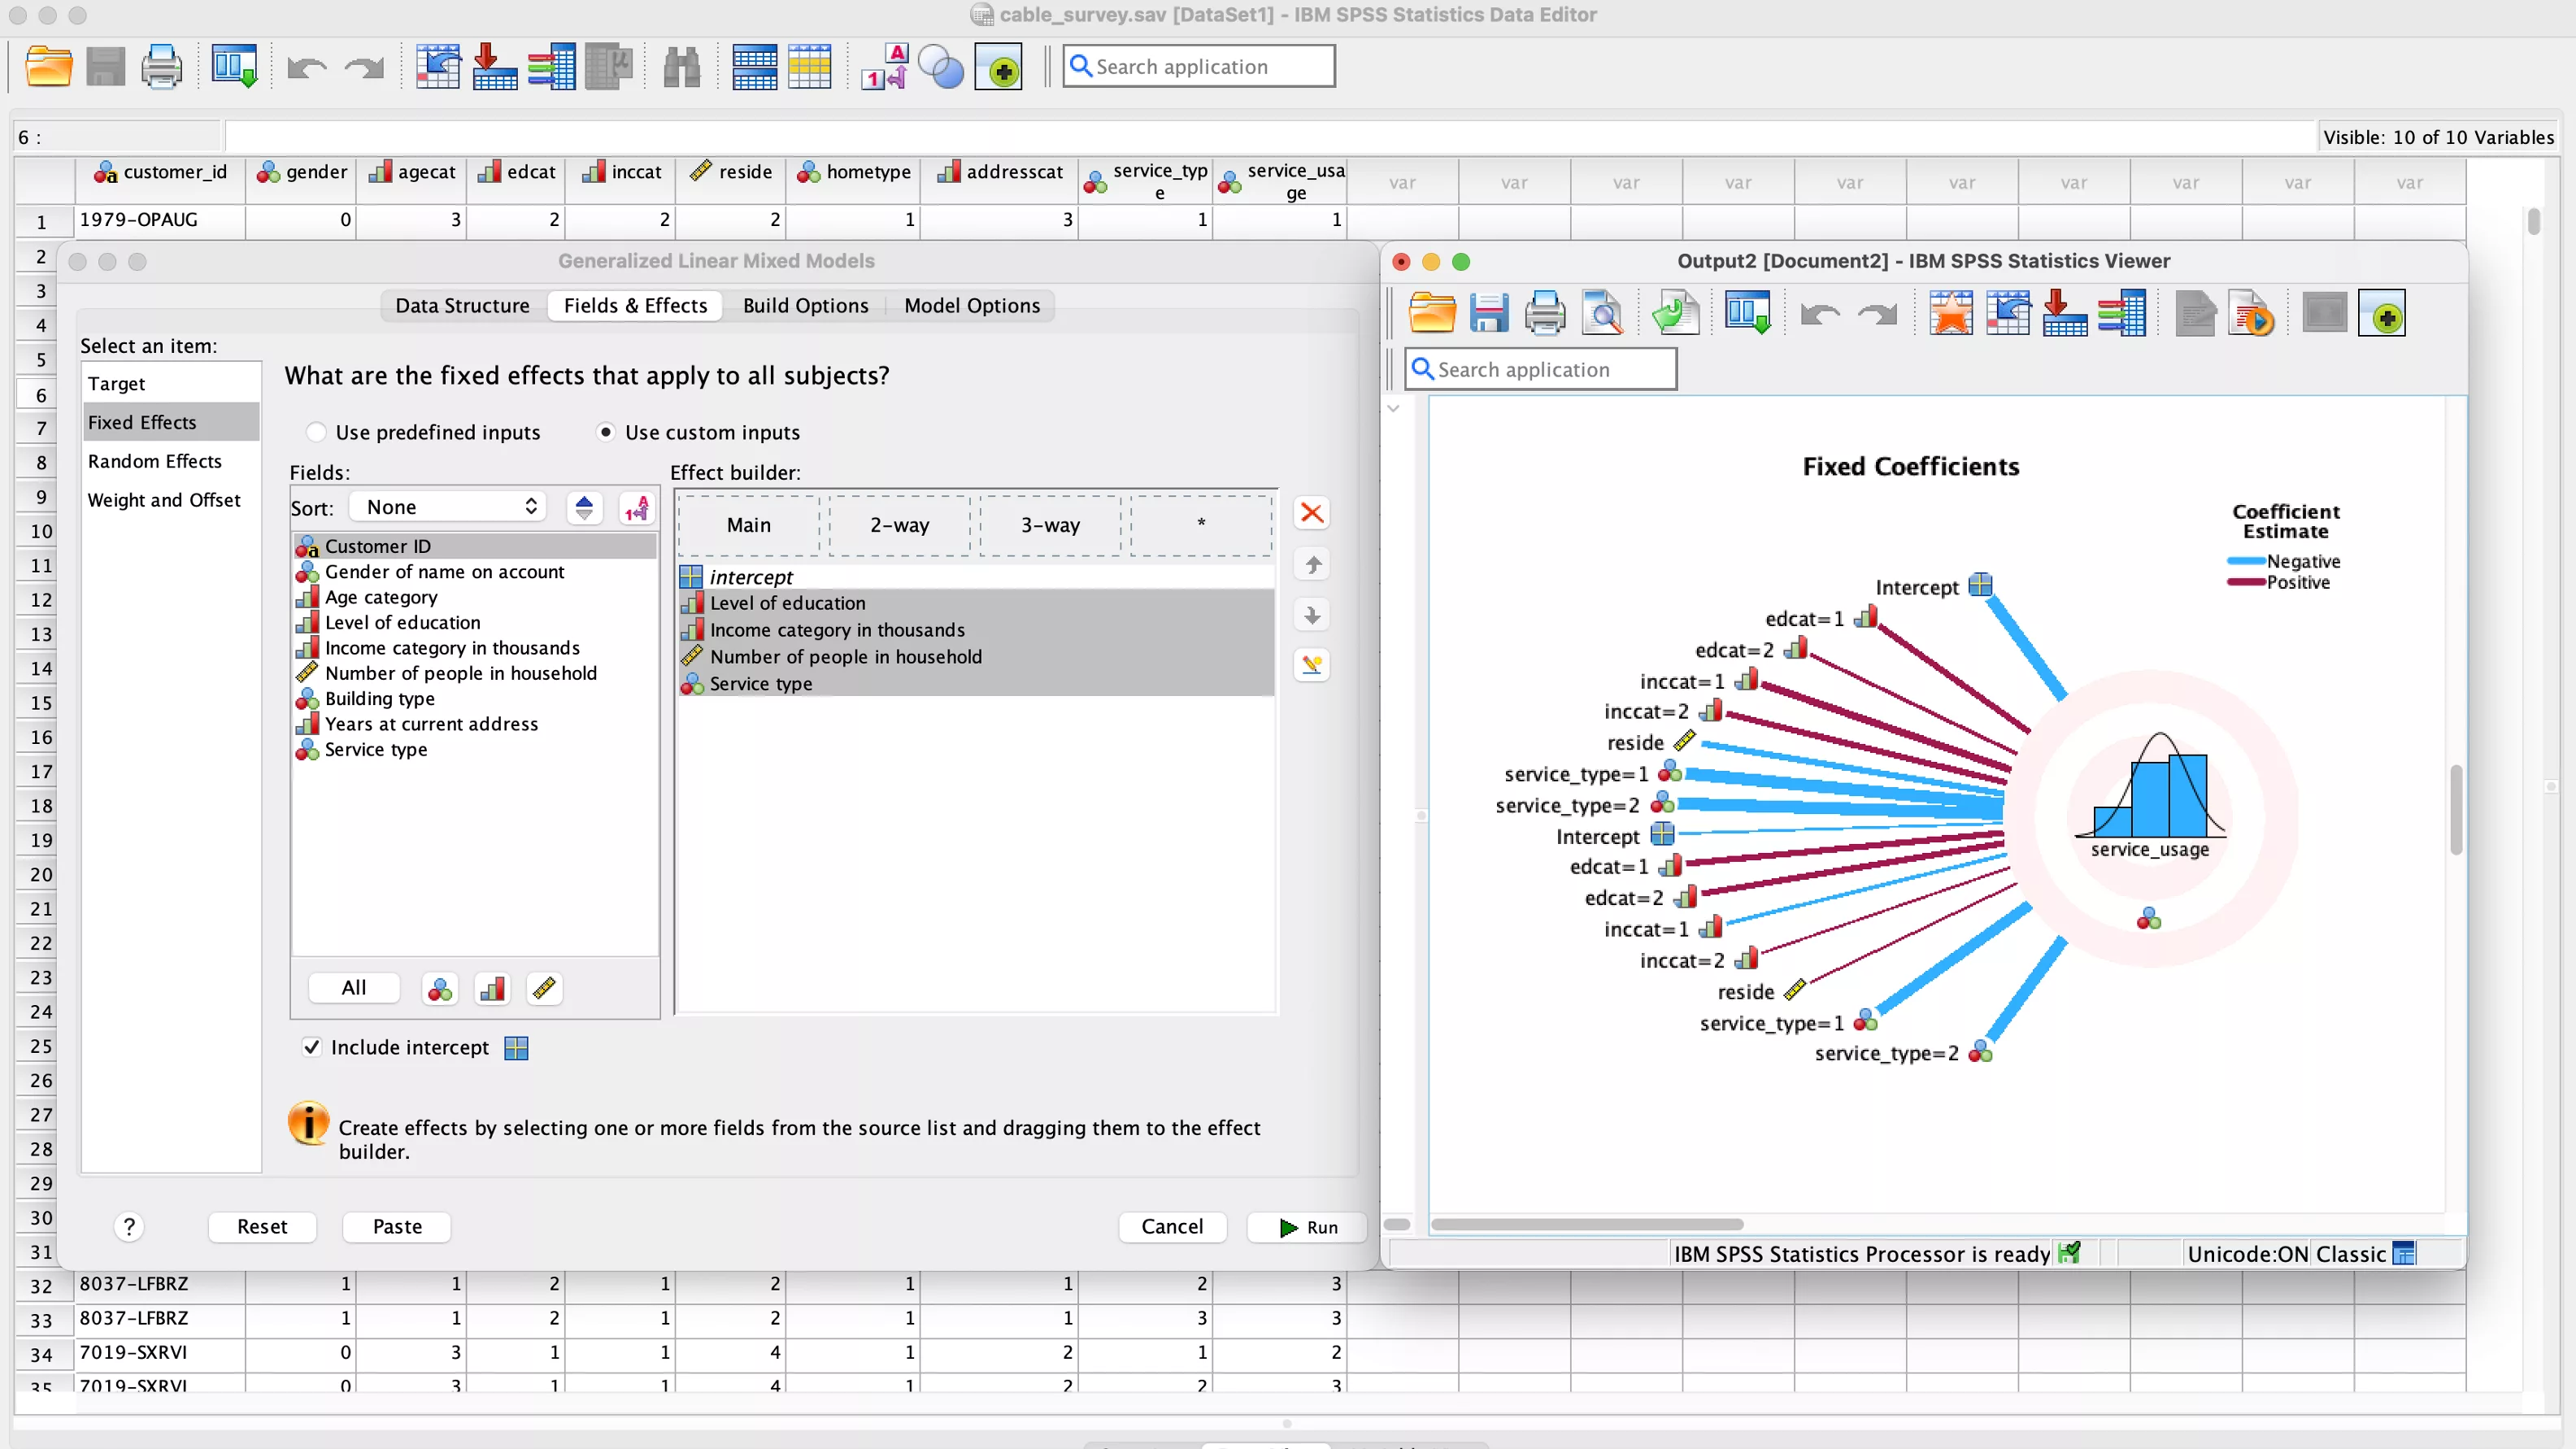Switch to the Build Options tab
Image resolution: width=2576 pixels, height=1449 pixels.
click(805, 305)
